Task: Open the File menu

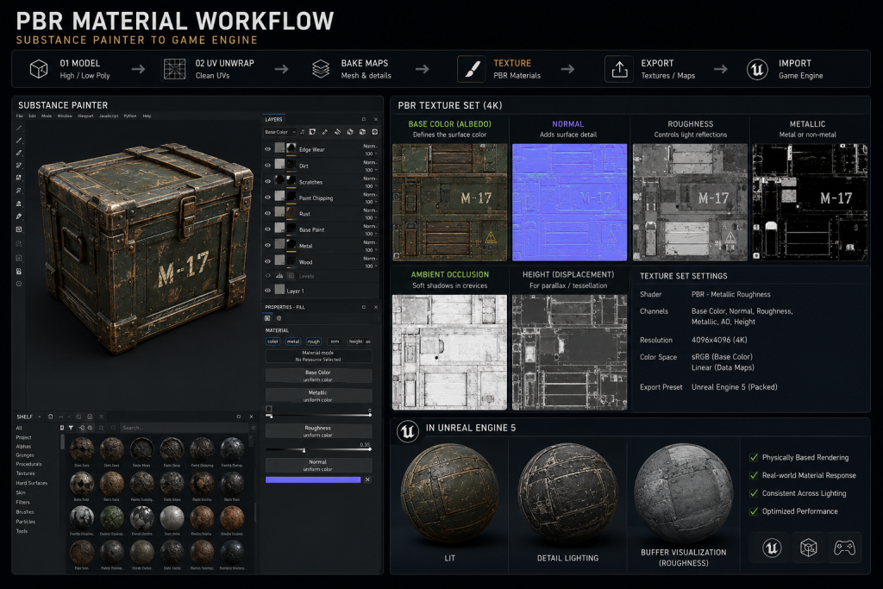Action: click(20, 116)
